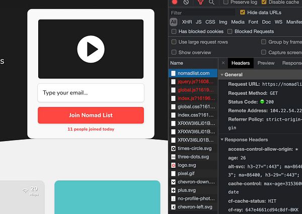Select the index.css?161 request row

[193, 115]
